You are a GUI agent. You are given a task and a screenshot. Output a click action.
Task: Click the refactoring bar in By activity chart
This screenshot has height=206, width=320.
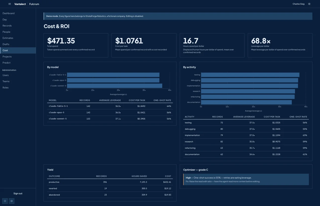point(248,97)
